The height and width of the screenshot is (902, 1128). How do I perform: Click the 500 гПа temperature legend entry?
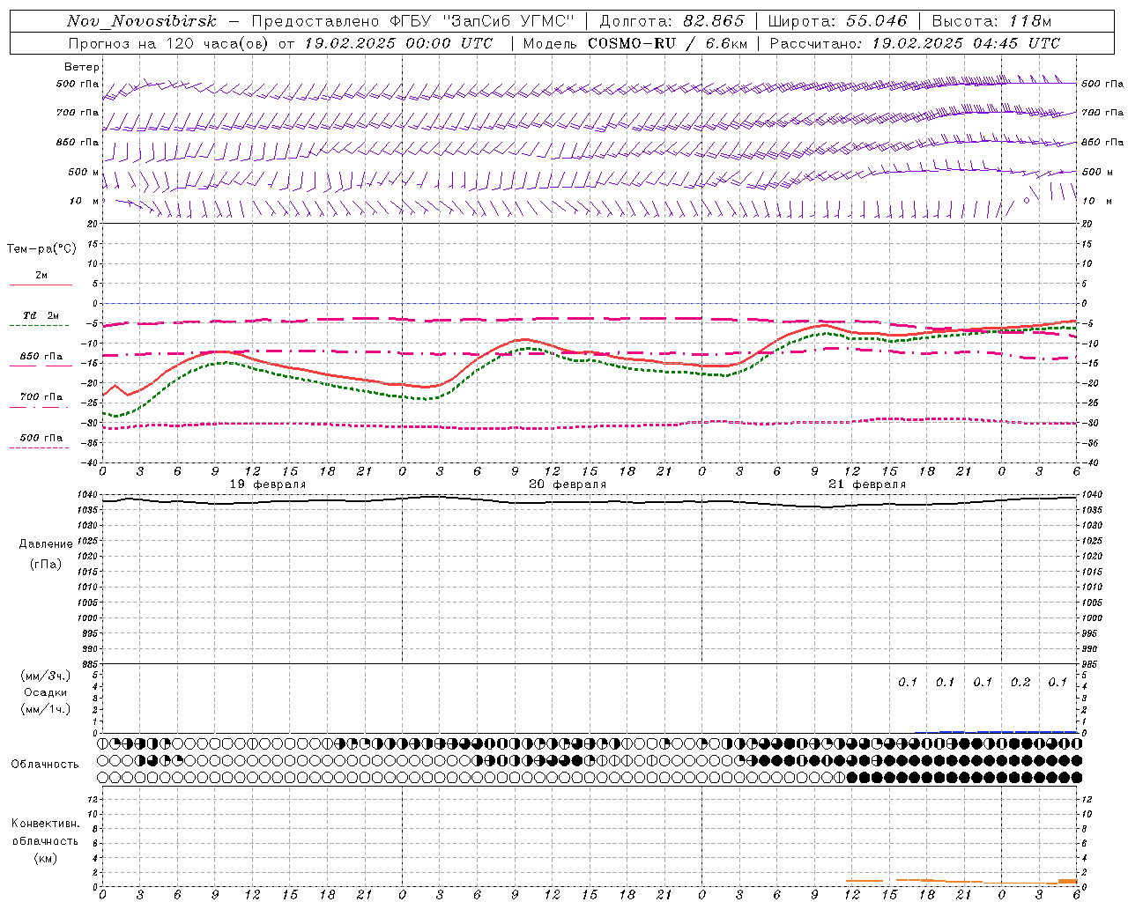(41, 438)
